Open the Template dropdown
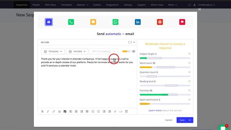The height and width of the screenshot is (130, 231). (53, 51)
